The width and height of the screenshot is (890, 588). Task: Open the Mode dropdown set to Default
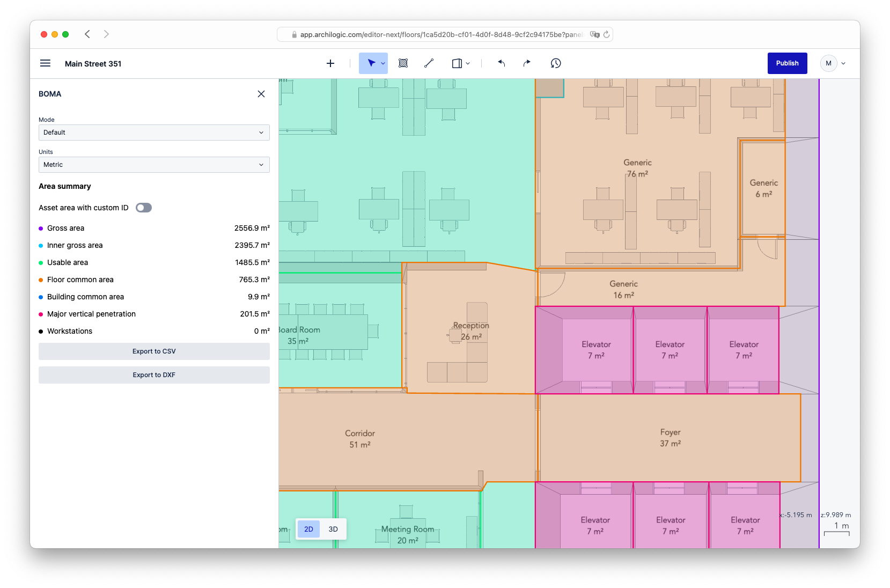(x=154, y=133)
